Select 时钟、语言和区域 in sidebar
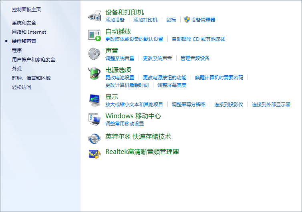The height and width of the screenshot is (212, 302). click(31, 78)
